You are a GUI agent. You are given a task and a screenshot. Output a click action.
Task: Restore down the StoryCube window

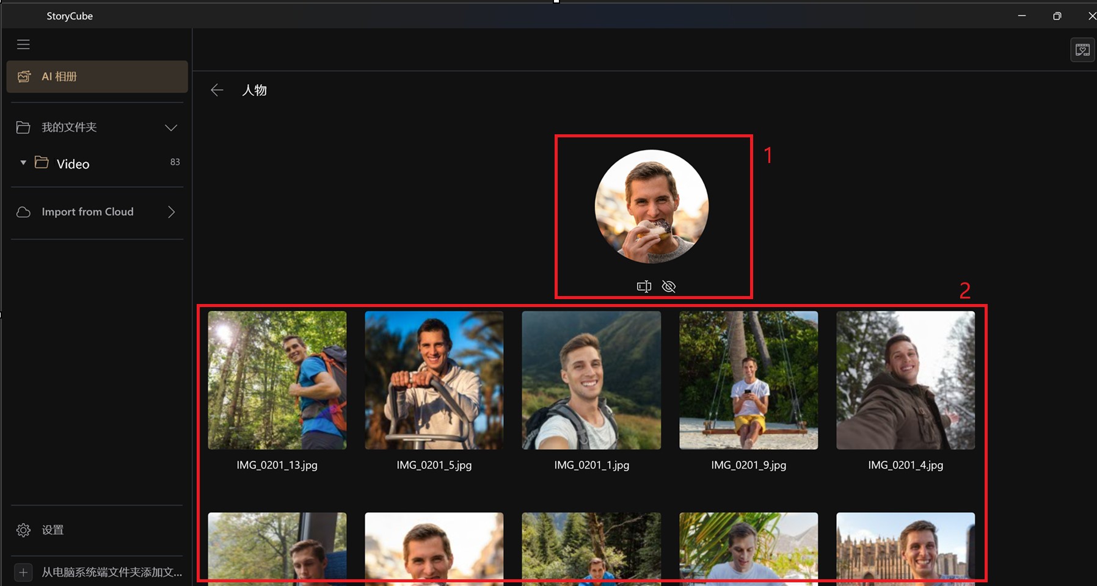[x=1057, y=16]
